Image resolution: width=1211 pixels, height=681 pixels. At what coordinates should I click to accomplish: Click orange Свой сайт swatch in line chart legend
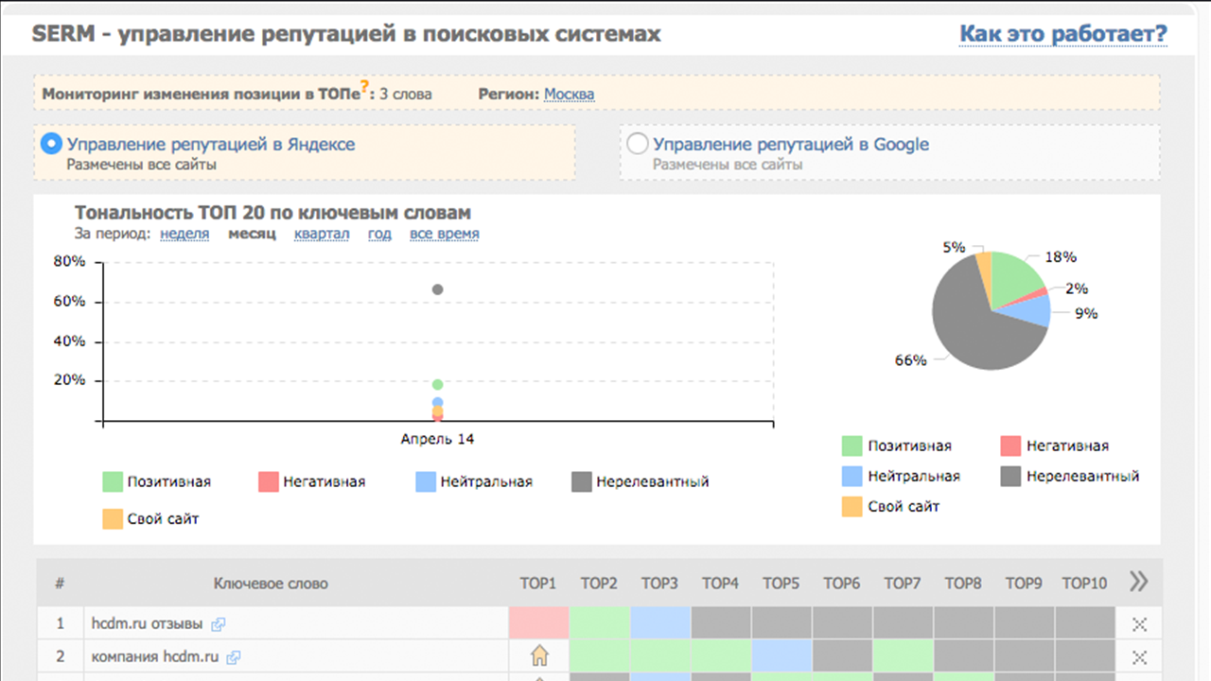113,518
